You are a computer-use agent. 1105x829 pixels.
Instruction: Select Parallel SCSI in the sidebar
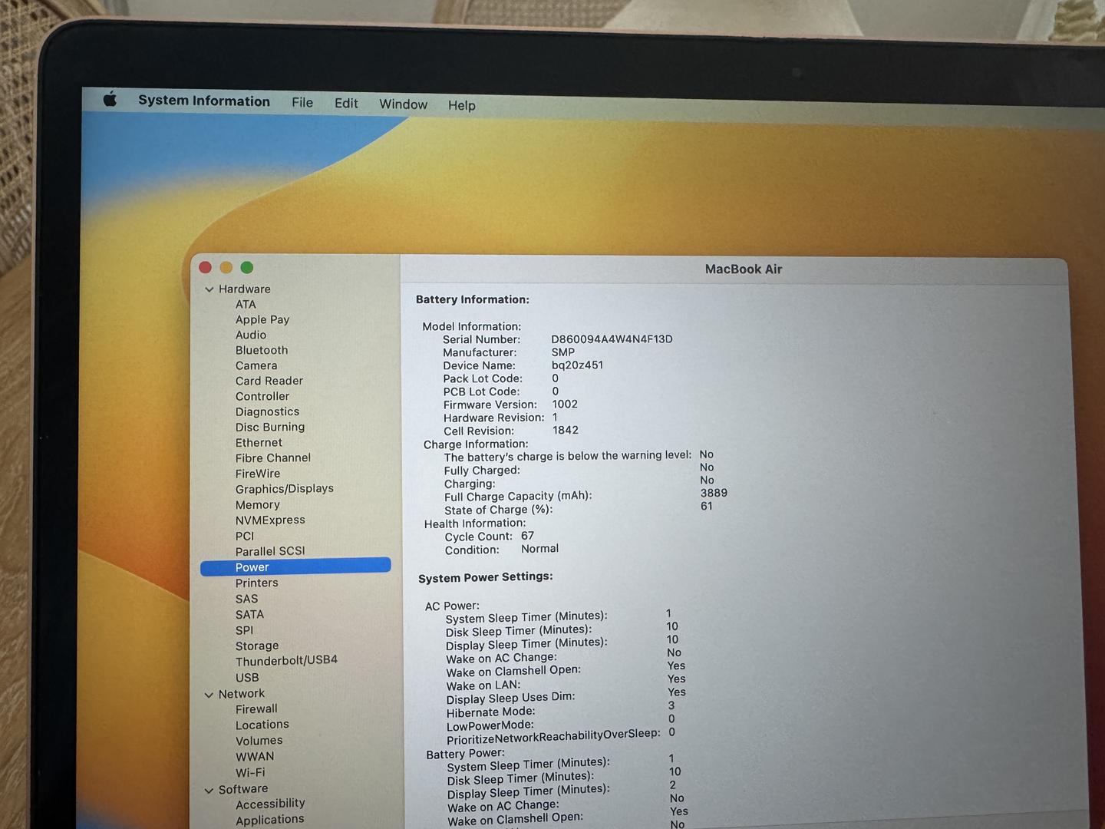[x=270, y=551]
